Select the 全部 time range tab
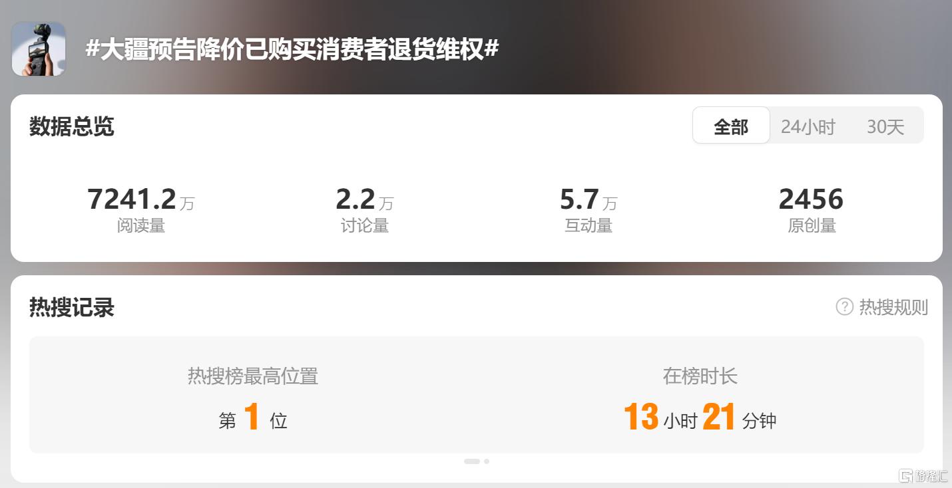Viewport: 952px width, 488px height. (731, 126)
